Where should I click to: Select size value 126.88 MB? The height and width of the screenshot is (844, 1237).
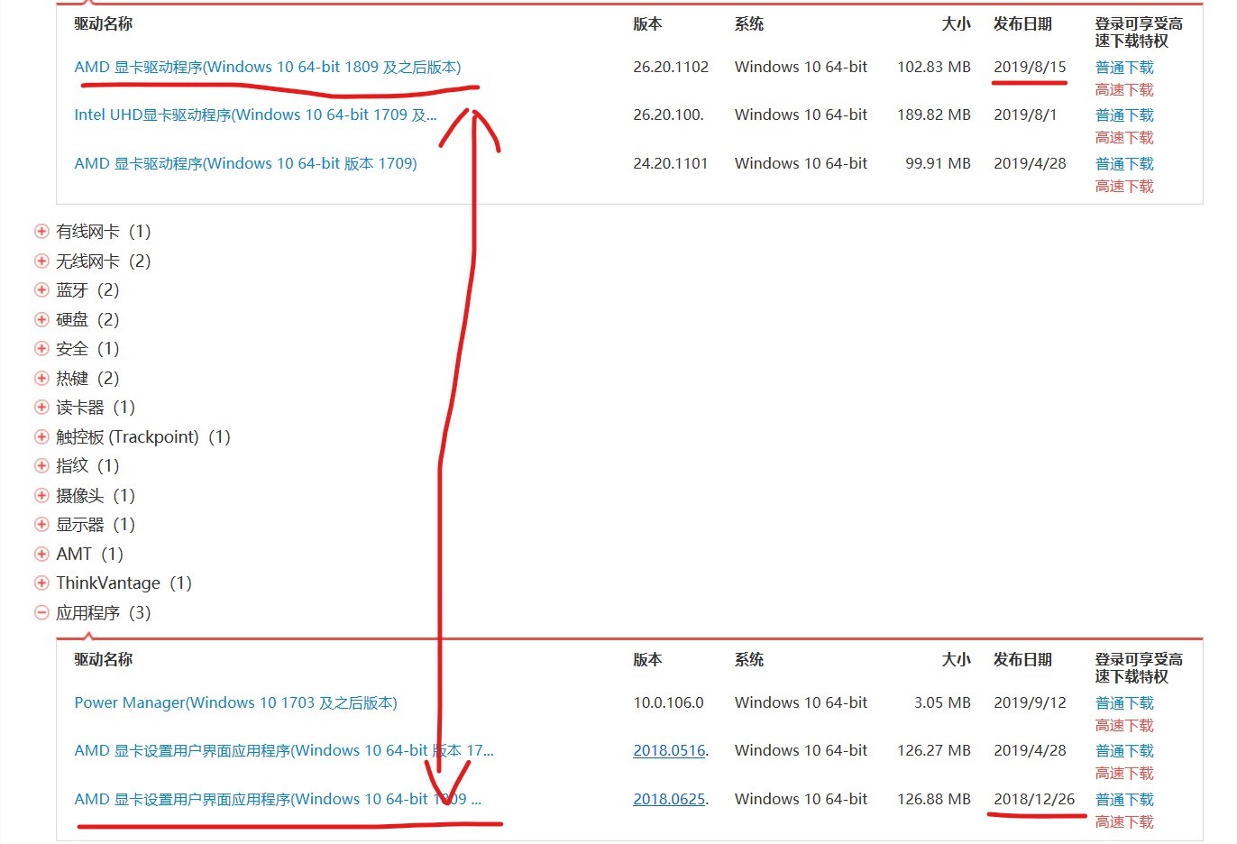(934, 799)
